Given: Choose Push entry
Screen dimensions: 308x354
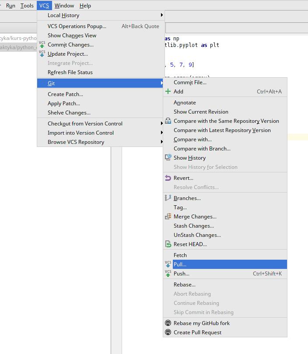Looking at the screenshot, I should (225, 273).
